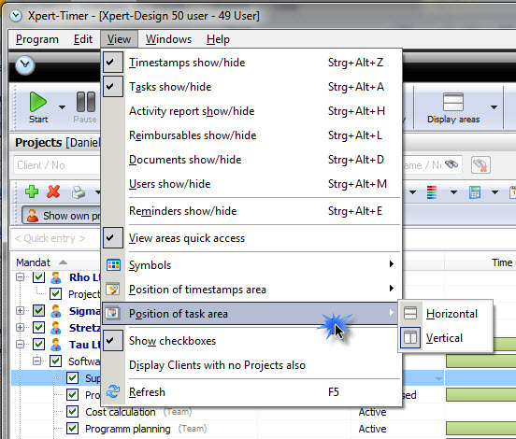
Task: Click the printer icon in projects toolbar
Action: tap(79, 192)
